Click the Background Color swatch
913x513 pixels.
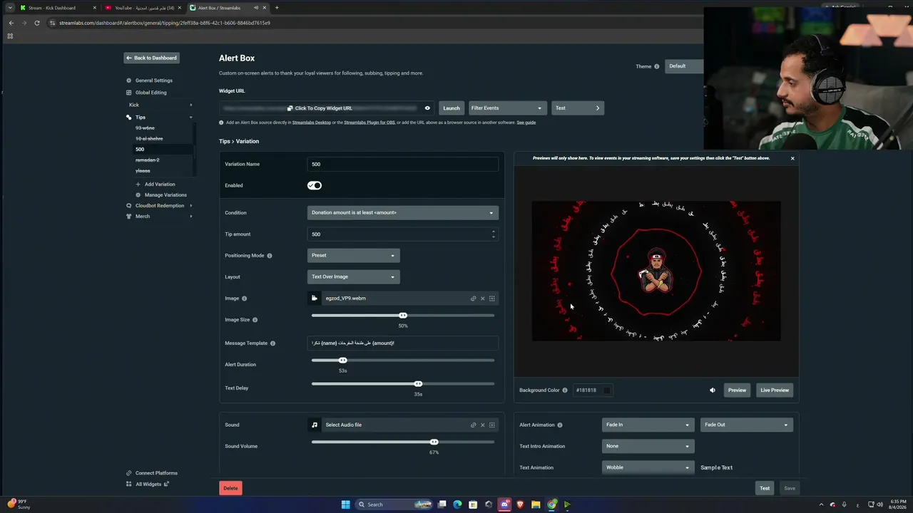606,390
